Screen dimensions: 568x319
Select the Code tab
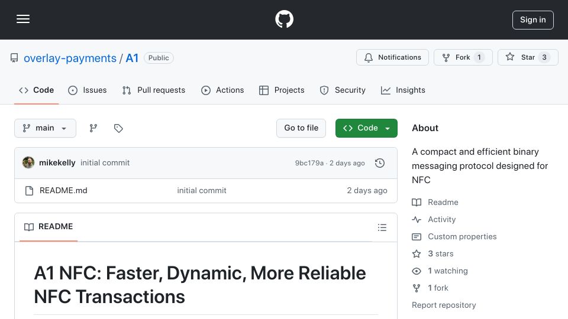(x=36, y=90)
